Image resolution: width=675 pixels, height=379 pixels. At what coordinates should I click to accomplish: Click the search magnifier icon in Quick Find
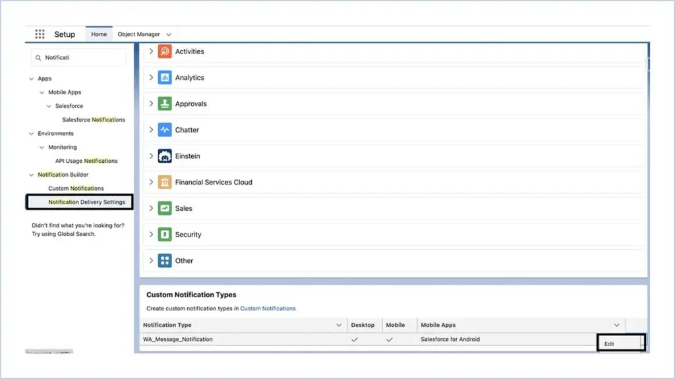38,58
